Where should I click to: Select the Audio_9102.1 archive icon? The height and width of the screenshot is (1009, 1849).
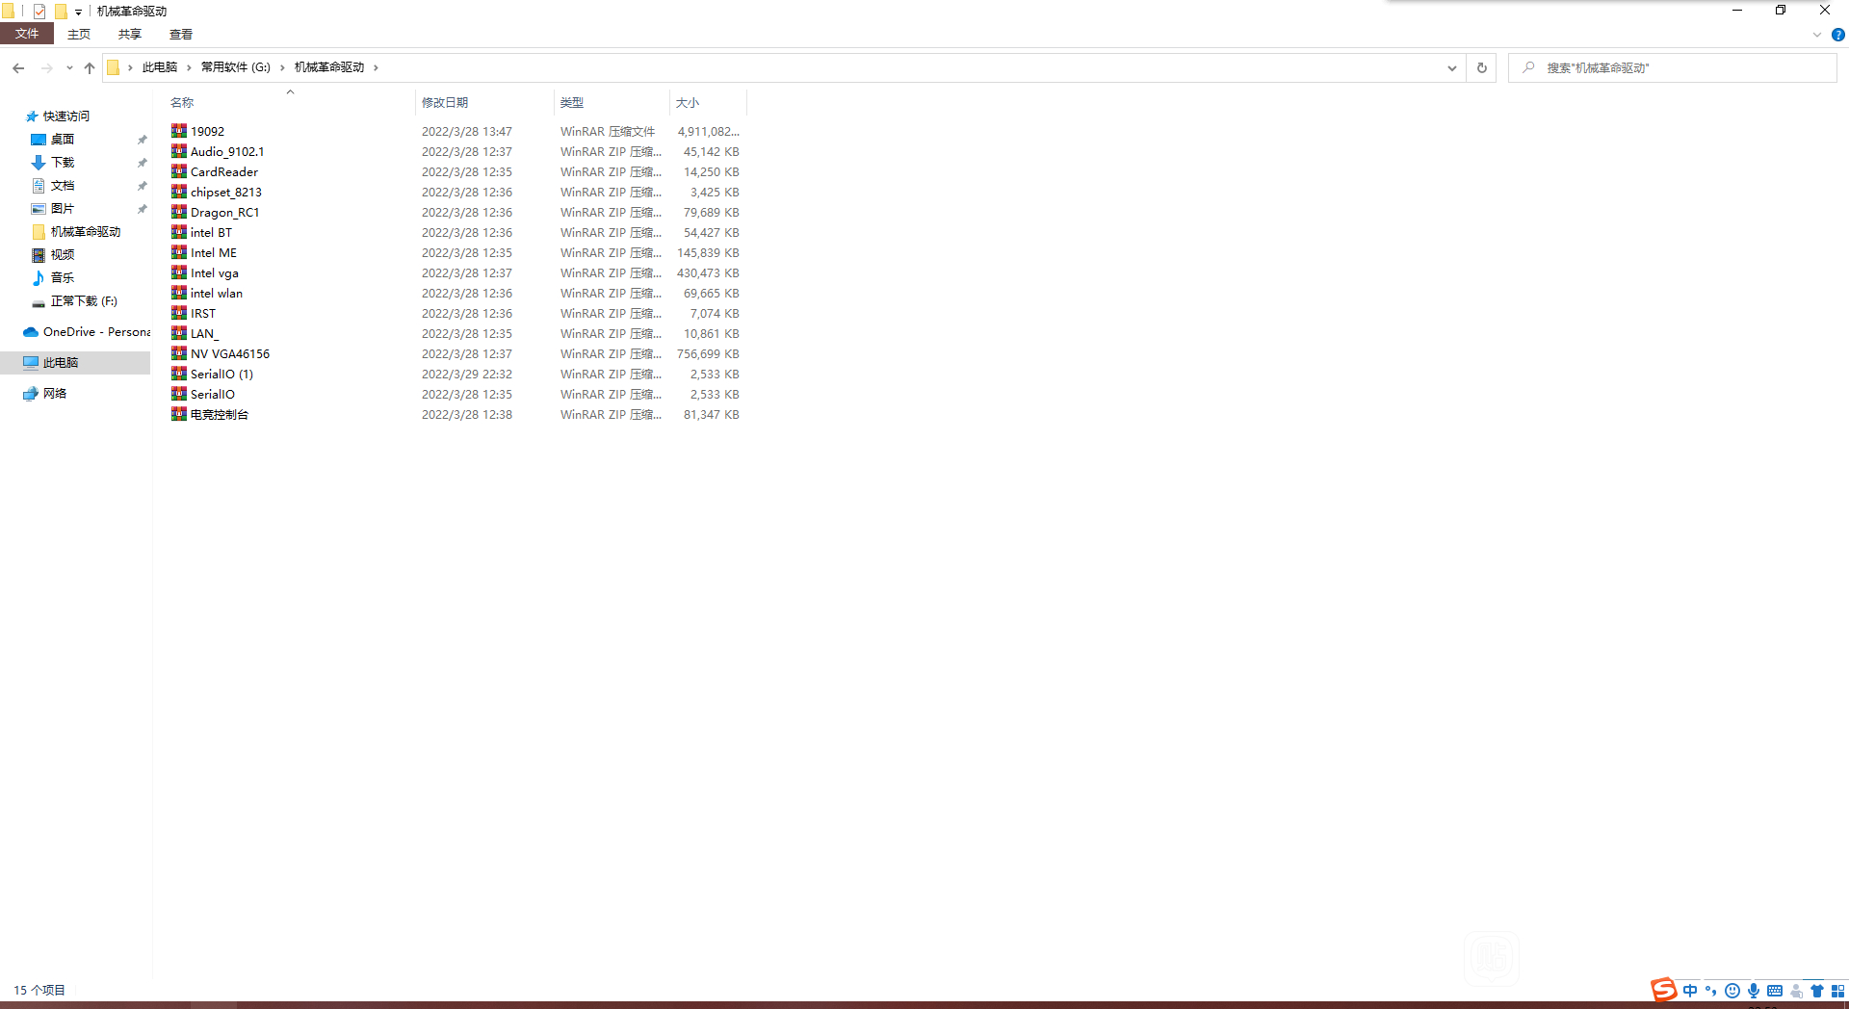tap(179, 151)
